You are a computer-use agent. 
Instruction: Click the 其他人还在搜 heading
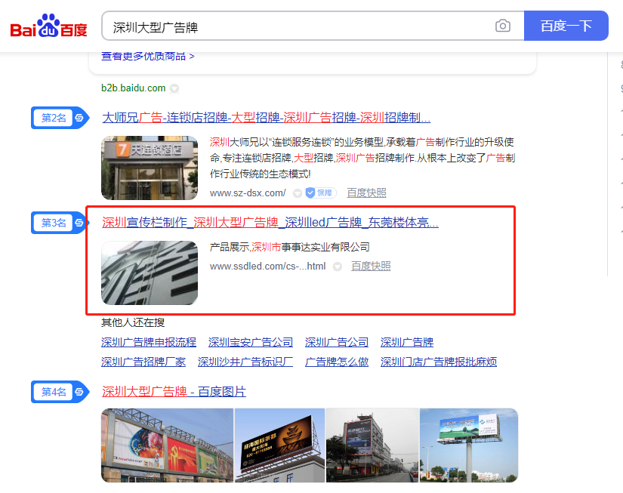tap(133, 322)
